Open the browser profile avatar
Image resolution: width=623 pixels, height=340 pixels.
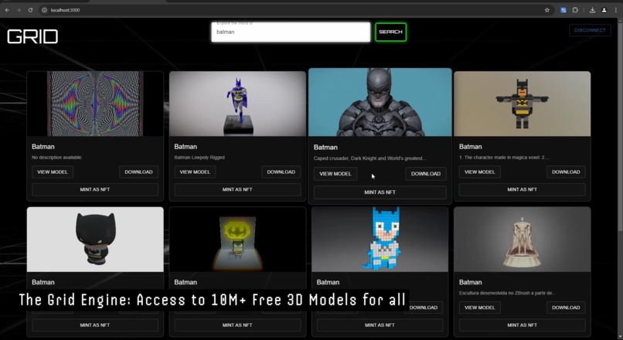tap(604, 10)
